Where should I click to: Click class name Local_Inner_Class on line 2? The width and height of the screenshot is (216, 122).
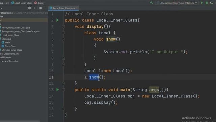(116, 20)
